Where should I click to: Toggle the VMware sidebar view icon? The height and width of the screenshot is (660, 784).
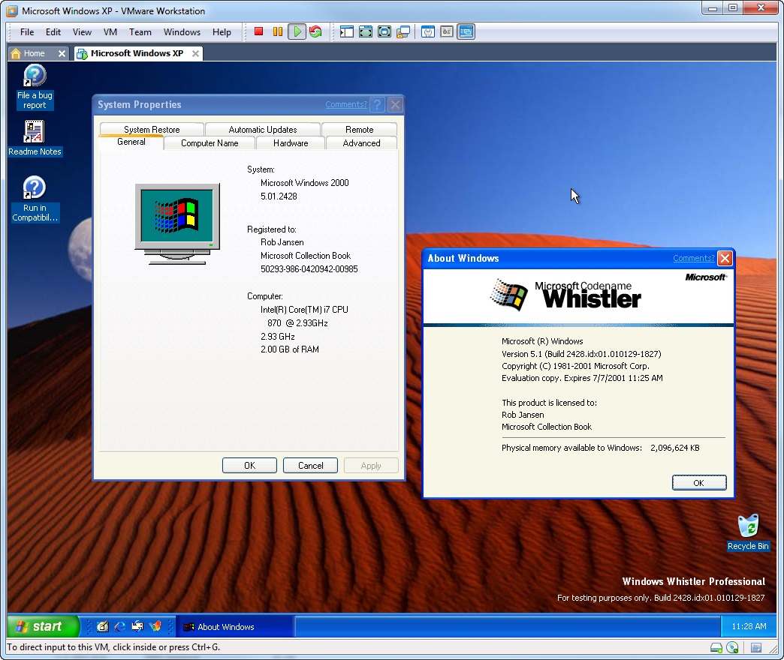tap(346, 32)
